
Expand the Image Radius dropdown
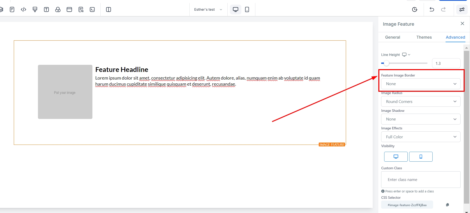421,101
